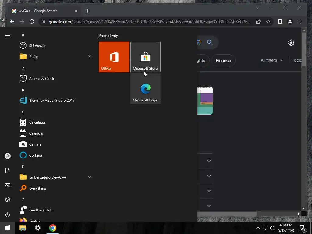Jump to the letter C section header
This screenshot has width=312, height=234.
click(x=23, y=112)
